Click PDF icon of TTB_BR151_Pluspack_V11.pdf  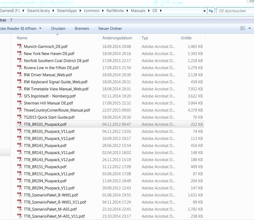pyautogui.click(x=20, y=174)
